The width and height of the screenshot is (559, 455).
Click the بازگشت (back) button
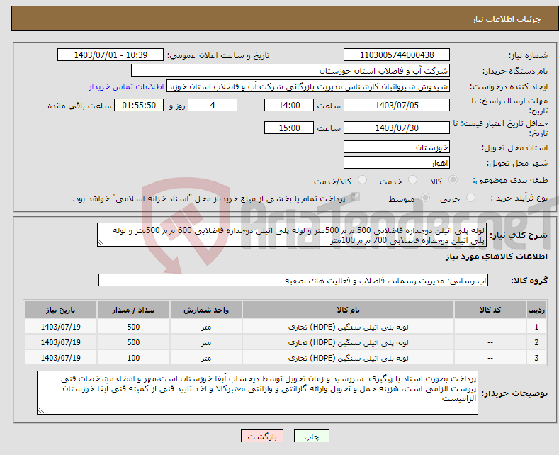(261, 436)
